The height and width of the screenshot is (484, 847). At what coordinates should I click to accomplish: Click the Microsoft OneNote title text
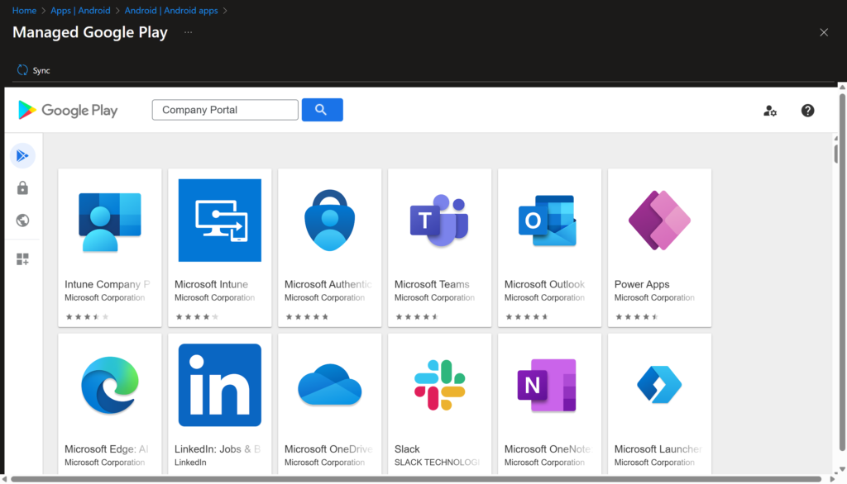(548, 449)
